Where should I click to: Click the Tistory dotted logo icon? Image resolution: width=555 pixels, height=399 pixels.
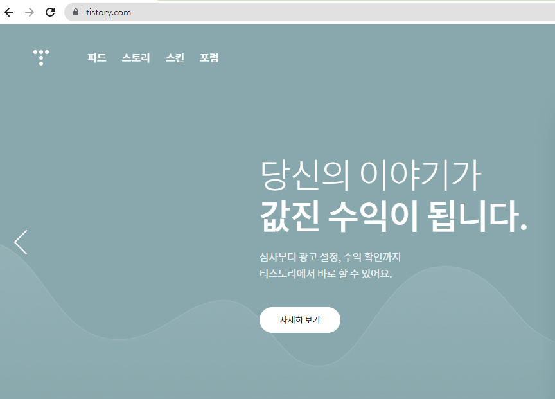click(40, 57)
